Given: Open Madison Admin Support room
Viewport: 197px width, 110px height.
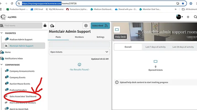Looking at the screenshot, I should [21, 40].
